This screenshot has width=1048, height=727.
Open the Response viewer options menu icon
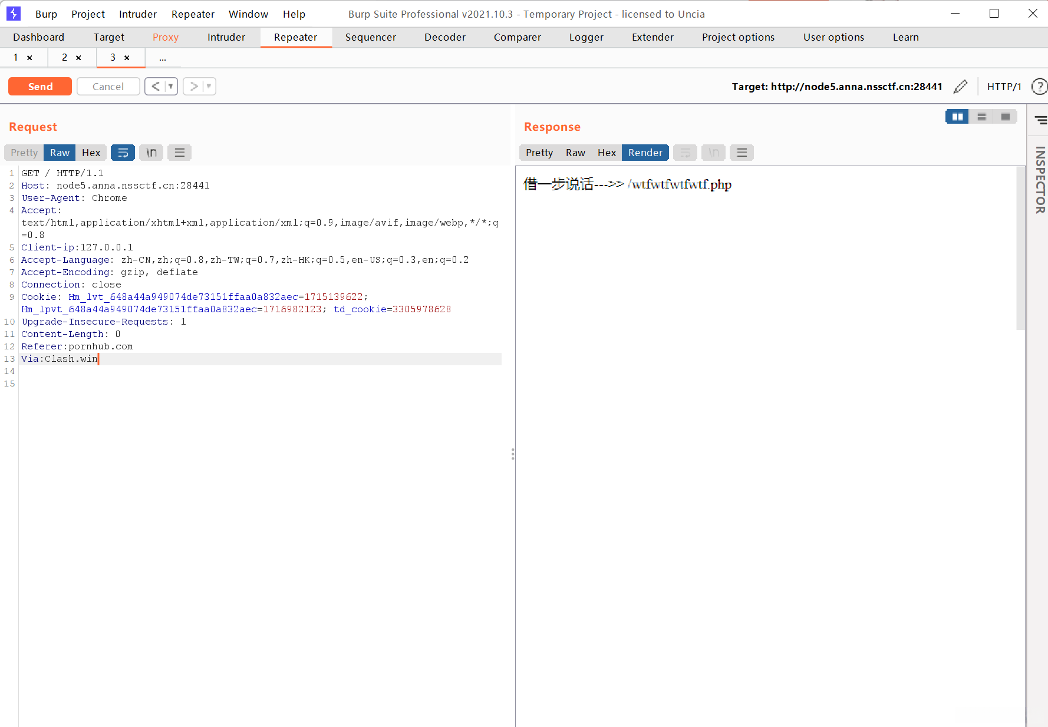742,153
